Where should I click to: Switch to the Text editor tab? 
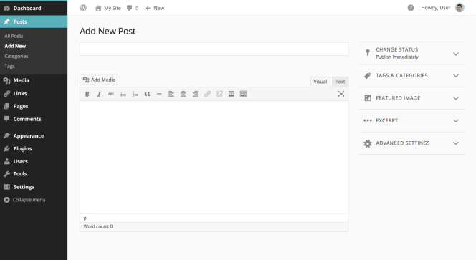(x=340, y=82)
